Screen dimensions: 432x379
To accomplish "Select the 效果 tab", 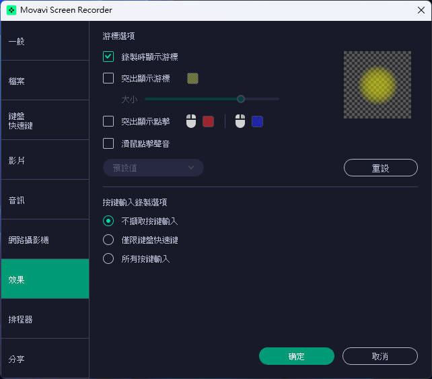I will (x=45, y=279).
